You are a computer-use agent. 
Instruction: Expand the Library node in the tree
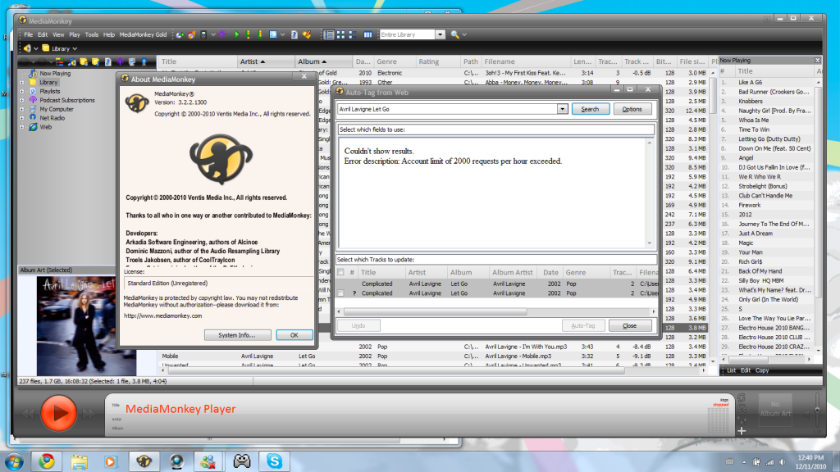[22, 83]
